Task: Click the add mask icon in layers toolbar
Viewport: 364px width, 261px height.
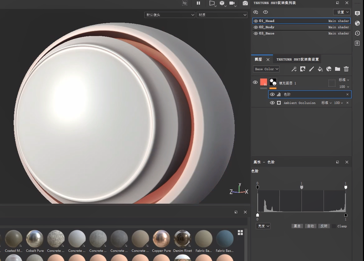Action: (x=303, y=69)
